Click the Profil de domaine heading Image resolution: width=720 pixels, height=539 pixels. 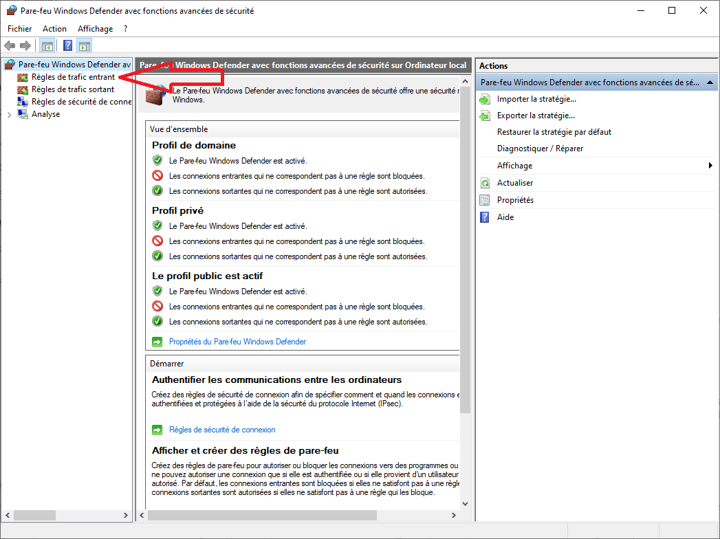[194, 146]
